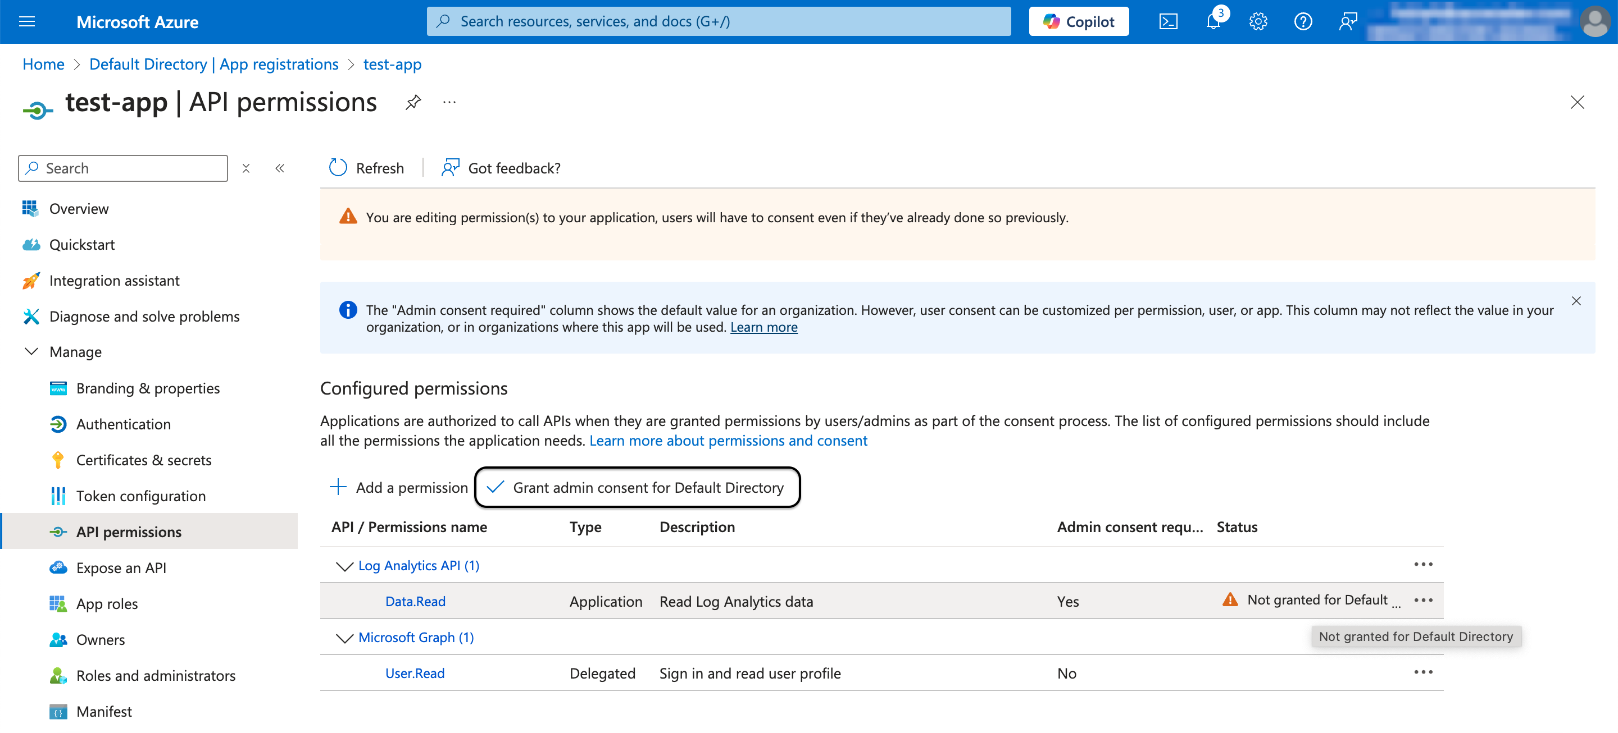Click Sign in and read user profile description
Image resolution: width=1618 pixels, height=733 pixels.
pos(749,674)
